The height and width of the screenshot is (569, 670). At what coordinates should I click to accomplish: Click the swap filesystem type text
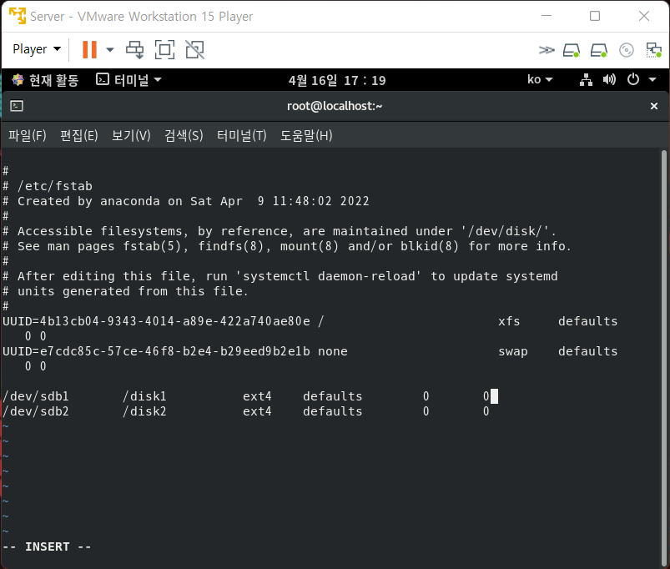point(513,351)
